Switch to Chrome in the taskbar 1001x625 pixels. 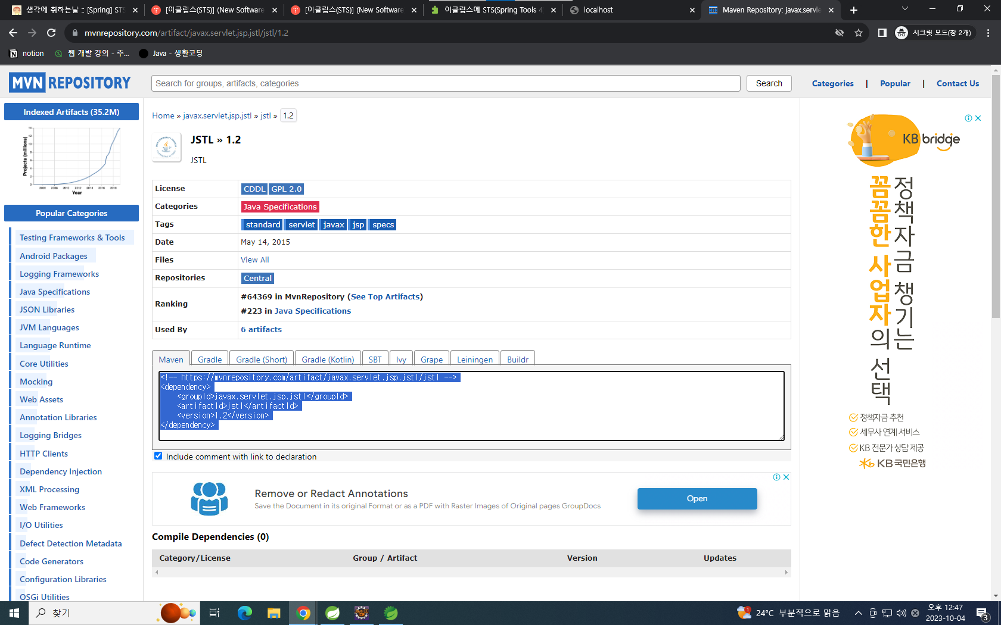click(x=303, y=613)
